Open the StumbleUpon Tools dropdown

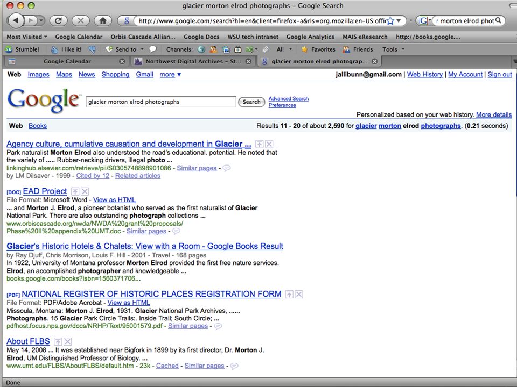[393, 49]
